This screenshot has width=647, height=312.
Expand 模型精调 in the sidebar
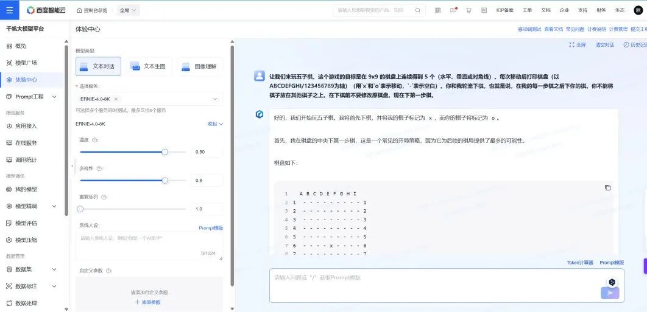(54, 206)
